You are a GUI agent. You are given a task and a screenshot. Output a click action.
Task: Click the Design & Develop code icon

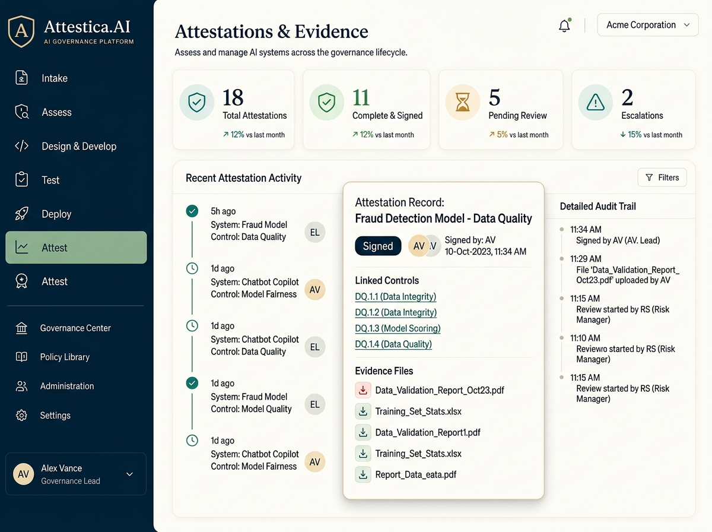tap(22, 146)
